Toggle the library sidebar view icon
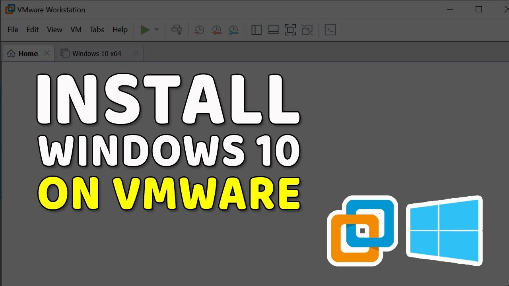This screenshot has width=509, height=286. (x=256, y=30)
